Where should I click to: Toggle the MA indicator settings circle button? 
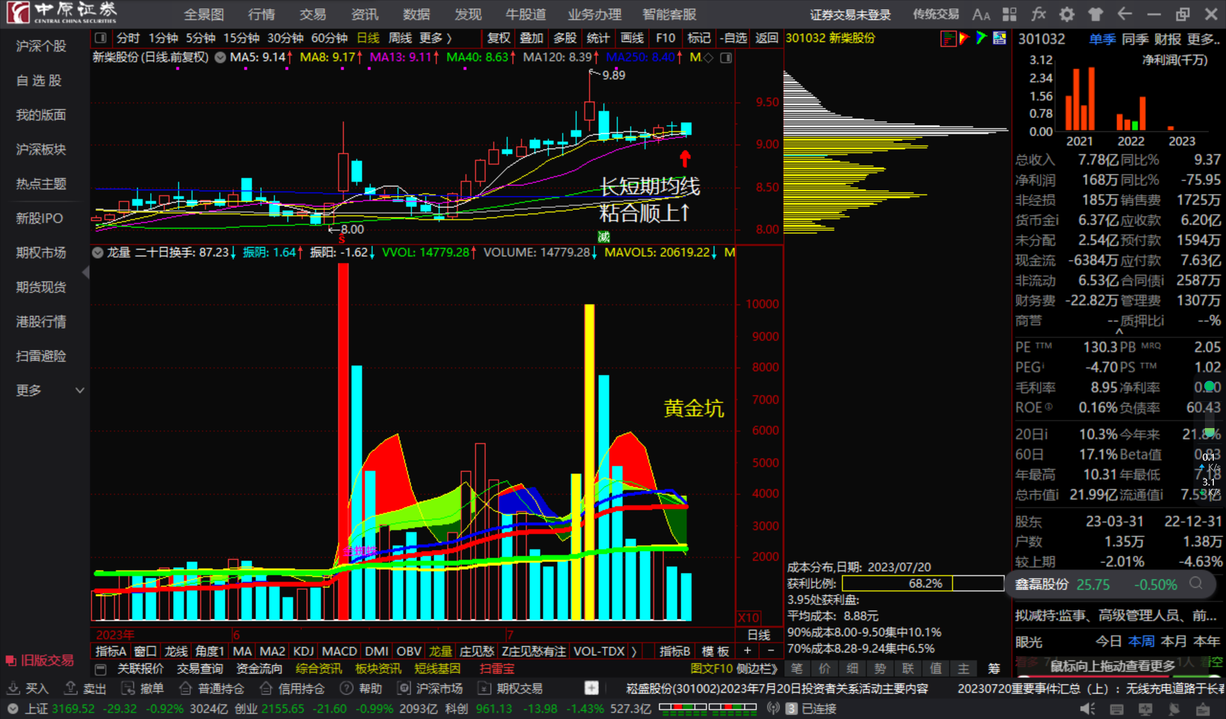(220, 57)
